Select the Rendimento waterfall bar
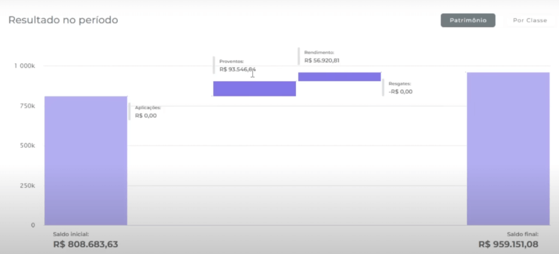Viewport: 559px width, 254px height. point(339,77)
